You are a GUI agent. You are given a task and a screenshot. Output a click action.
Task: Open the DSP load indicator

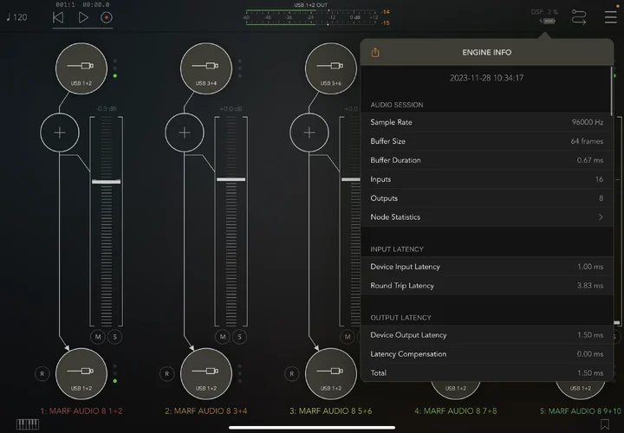[x=546, y=16]
